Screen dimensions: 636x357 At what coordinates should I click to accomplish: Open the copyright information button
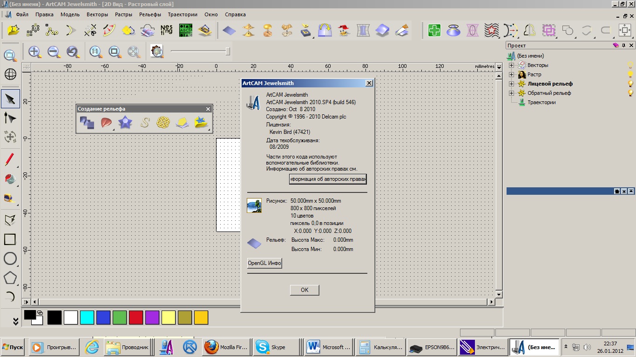(328, 179)
